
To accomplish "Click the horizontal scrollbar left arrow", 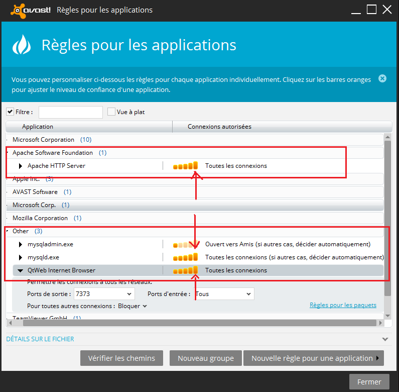I will pos(10,323).
